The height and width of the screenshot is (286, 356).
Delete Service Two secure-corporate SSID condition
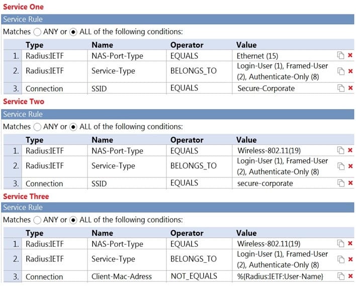click(350, 183)
